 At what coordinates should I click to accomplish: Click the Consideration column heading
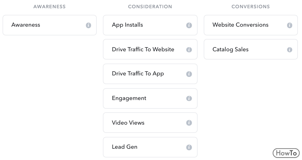(150, 6)
